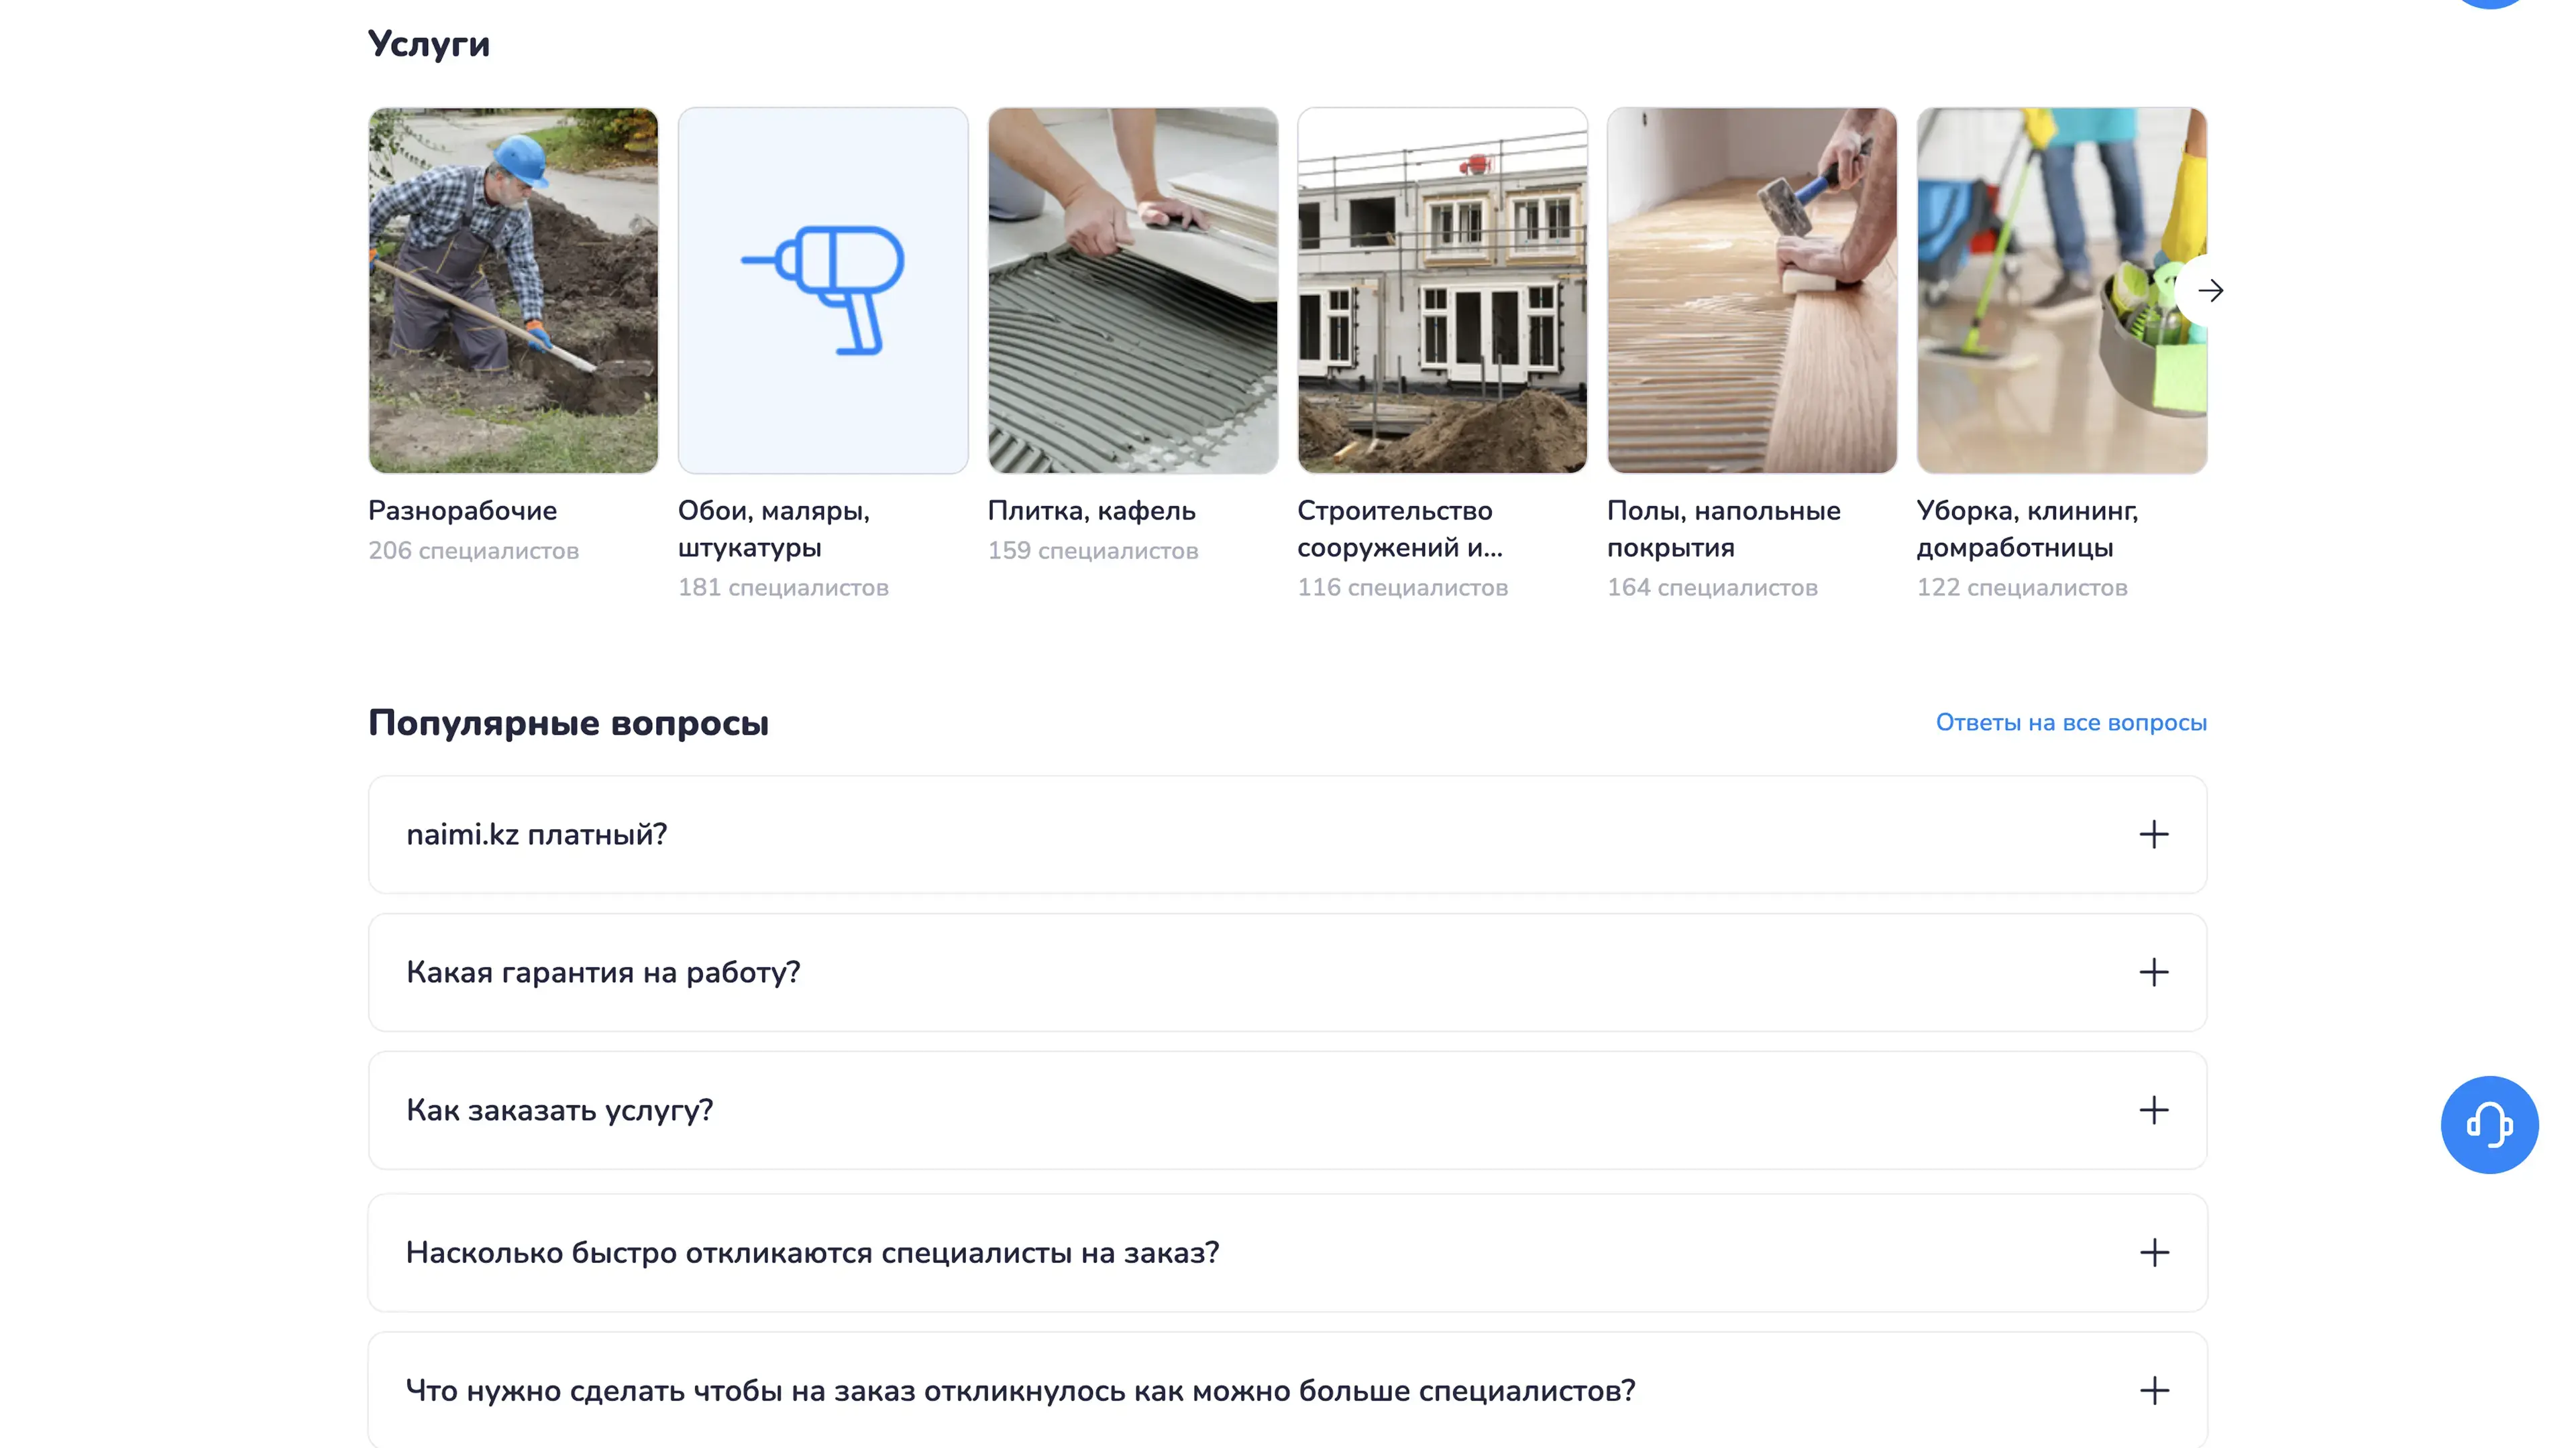Select the worker digging photo thumbnail
Viewport: 2576px width, 1448px height.
pyautogui.click(x=513, y=290)
